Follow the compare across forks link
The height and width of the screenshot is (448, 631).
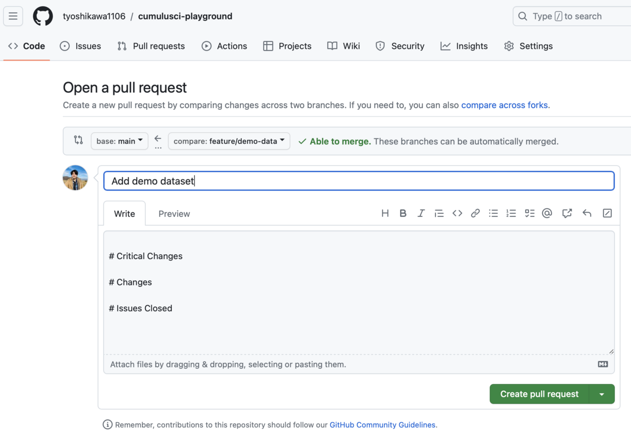504,105
